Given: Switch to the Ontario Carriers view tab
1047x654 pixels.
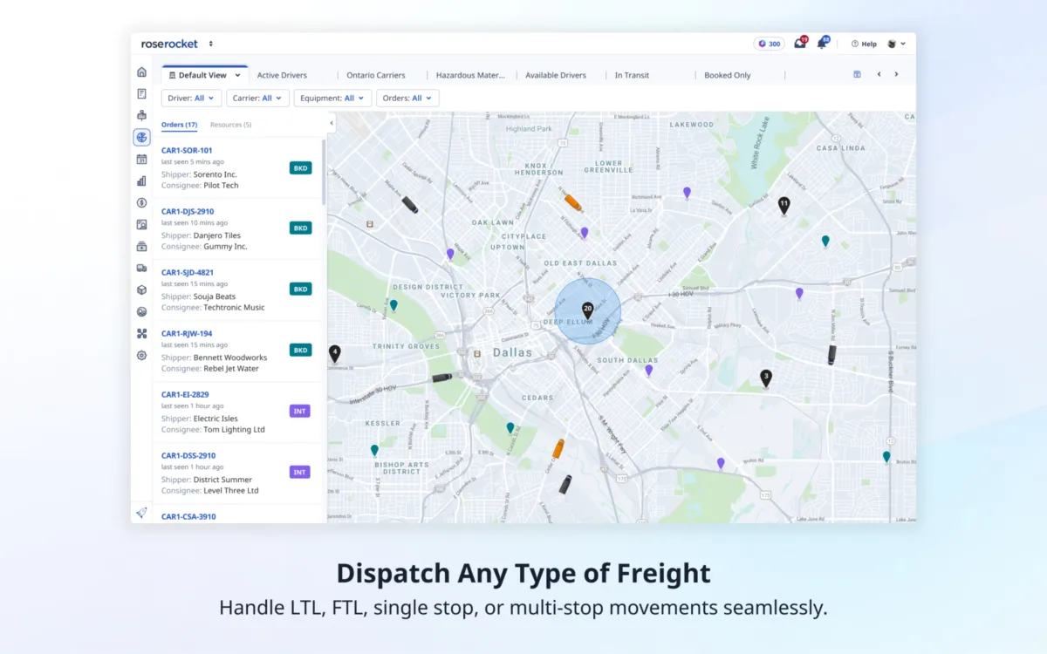Looking at the screenshot, I should click(375, 75).
